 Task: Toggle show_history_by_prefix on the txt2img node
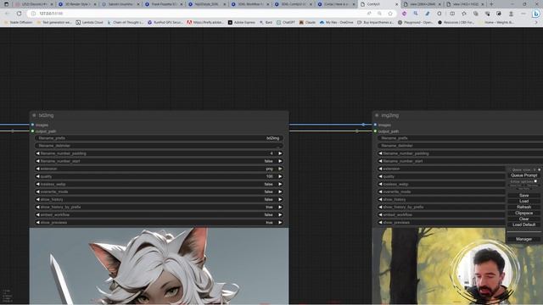[159, 207]
